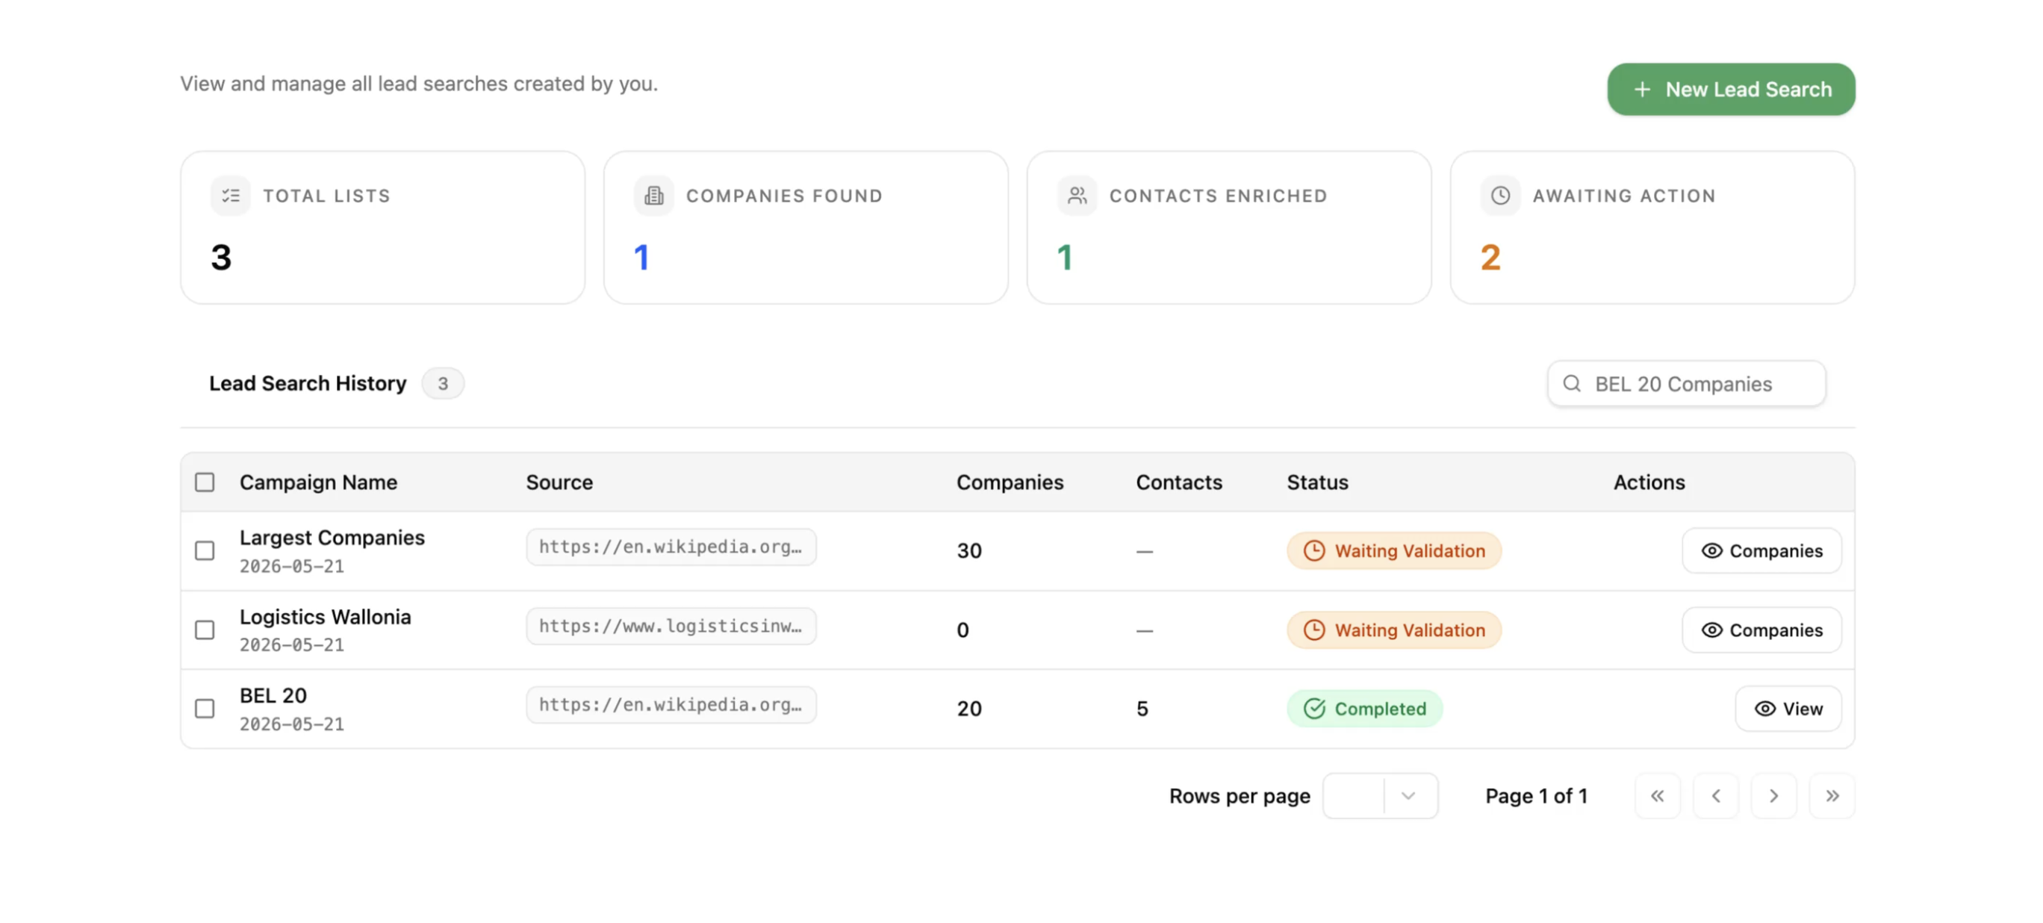Jump to the last page
2043x923 pixels.
[x=1832, y=795]
